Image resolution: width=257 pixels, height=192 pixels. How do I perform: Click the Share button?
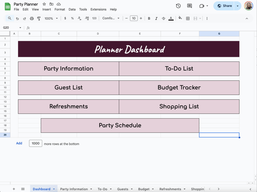click(x=224, y=6)
